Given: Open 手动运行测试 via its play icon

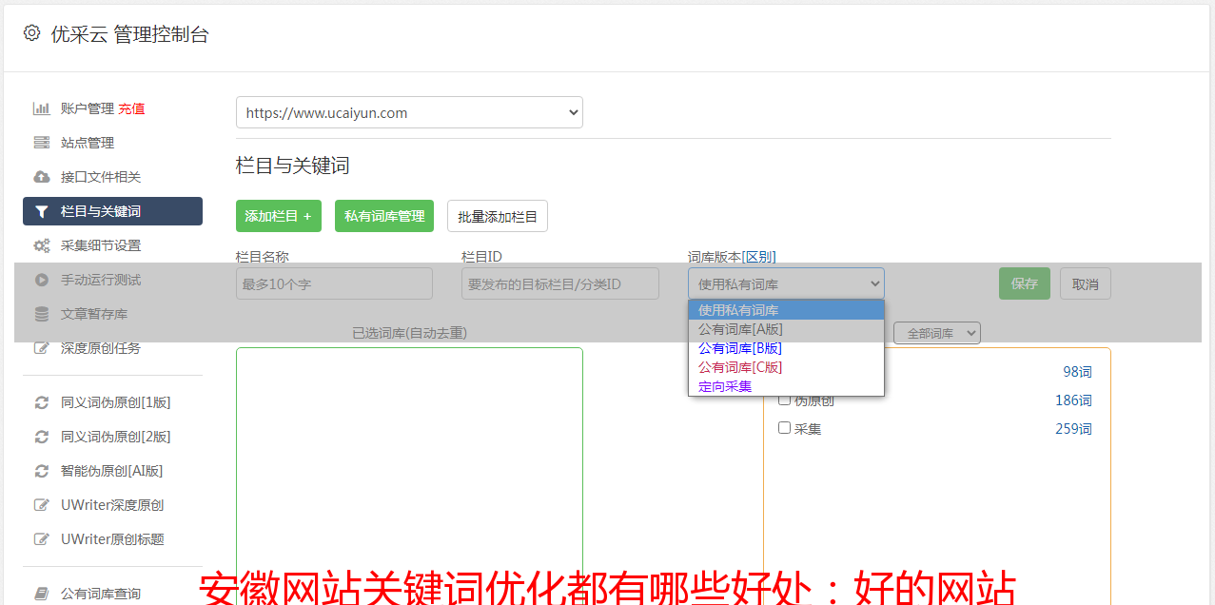Looking at the screenshot, I should click(42, 280).
